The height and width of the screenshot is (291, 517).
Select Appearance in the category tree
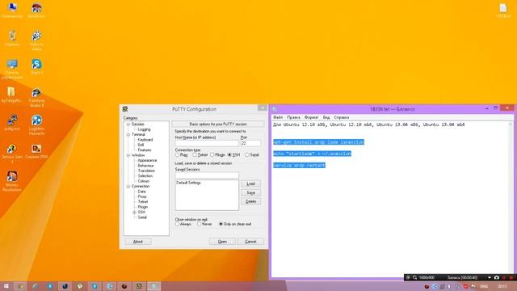point(147,160)
